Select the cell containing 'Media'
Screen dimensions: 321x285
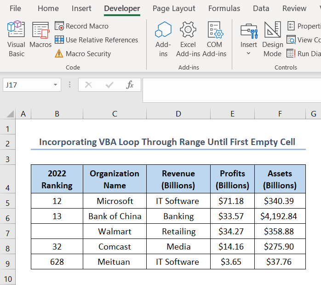pyautogui.click(x=178, y=246)
